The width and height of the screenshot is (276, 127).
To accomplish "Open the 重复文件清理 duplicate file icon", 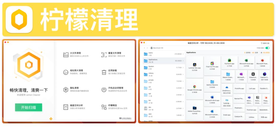I will (x=104, y=55).
